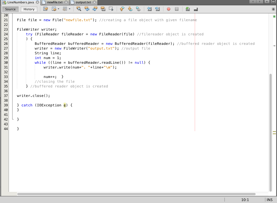Click the Back navigation icon
This screenshot has width=277, height=203.
(54, 9)
